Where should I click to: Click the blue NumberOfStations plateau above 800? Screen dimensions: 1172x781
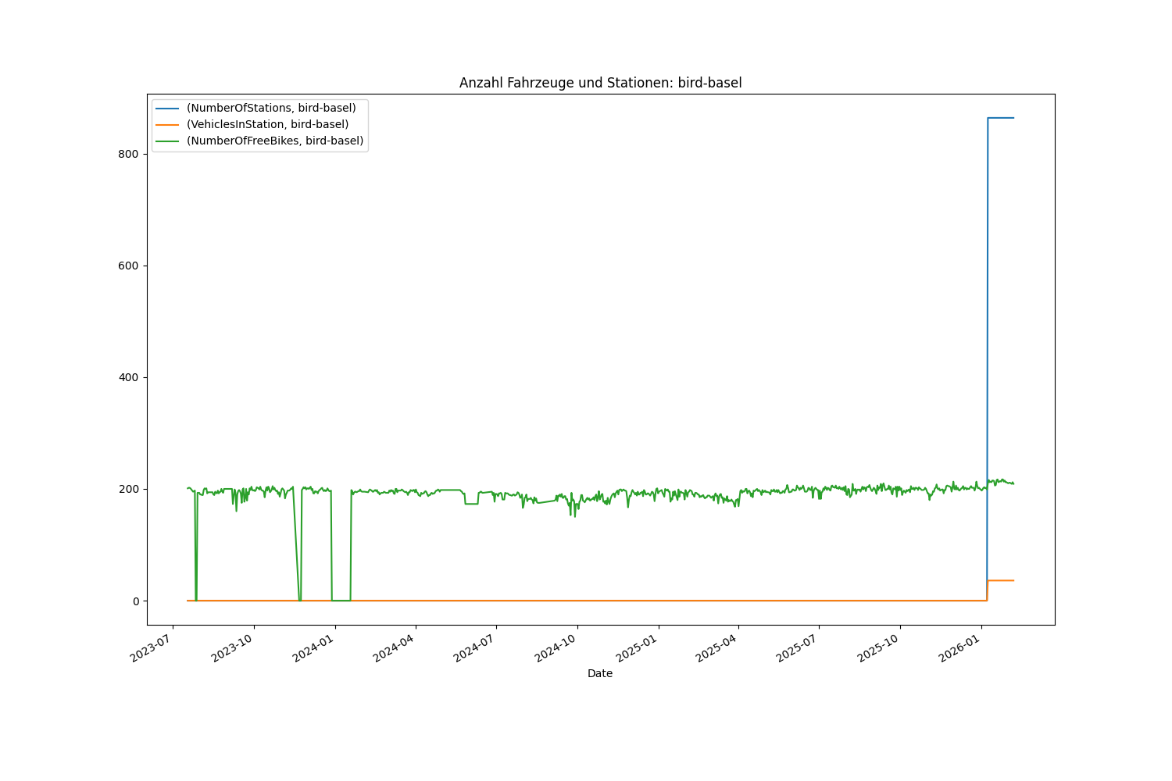[1001, 118]
